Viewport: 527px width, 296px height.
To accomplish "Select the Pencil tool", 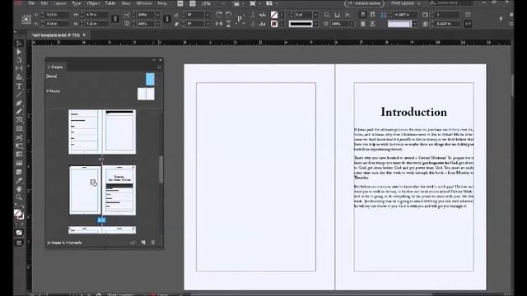I will (x=19, y=112).
